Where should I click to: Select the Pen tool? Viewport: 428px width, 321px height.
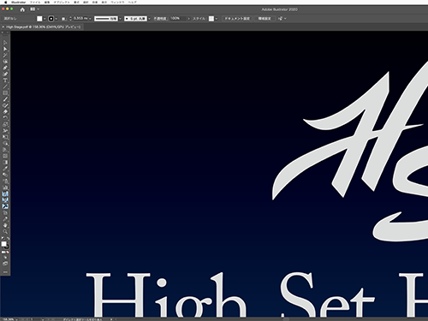tap(5, 68)
